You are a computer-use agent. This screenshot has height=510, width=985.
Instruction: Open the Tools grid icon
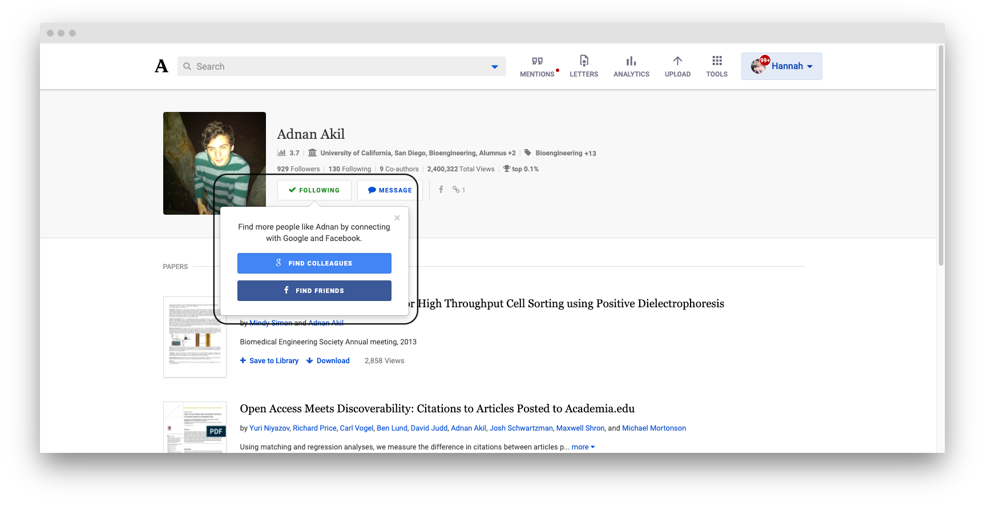(x=717, y=61)
